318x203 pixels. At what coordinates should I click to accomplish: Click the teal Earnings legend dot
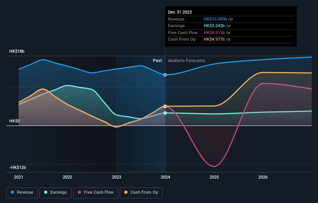[46, 192]
